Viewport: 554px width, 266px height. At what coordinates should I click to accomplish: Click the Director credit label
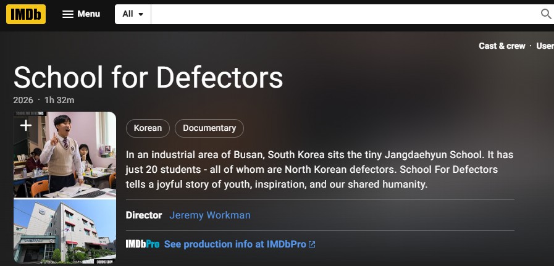point(143,215)
